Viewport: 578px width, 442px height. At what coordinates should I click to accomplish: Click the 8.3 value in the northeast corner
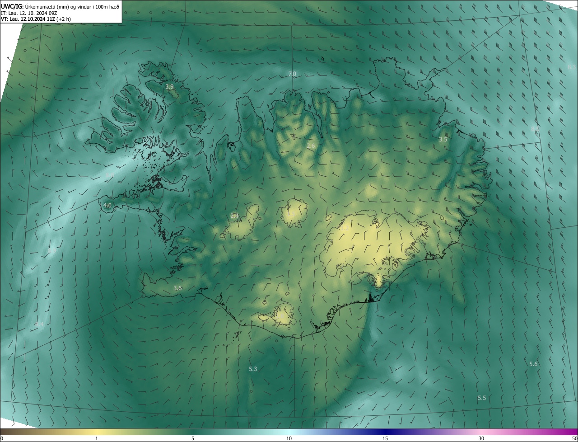point(572,67)
